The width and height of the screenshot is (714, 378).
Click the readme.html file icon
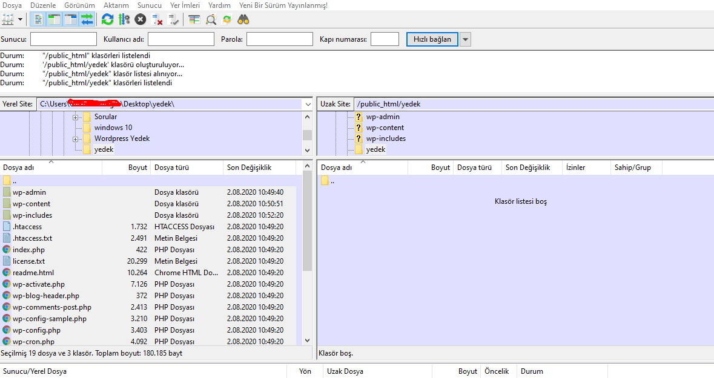(7, 273)
